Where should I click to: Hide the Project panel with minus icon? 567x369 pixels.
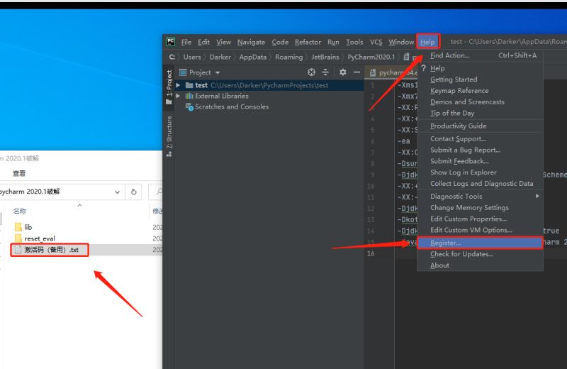(x=357, y=72)
